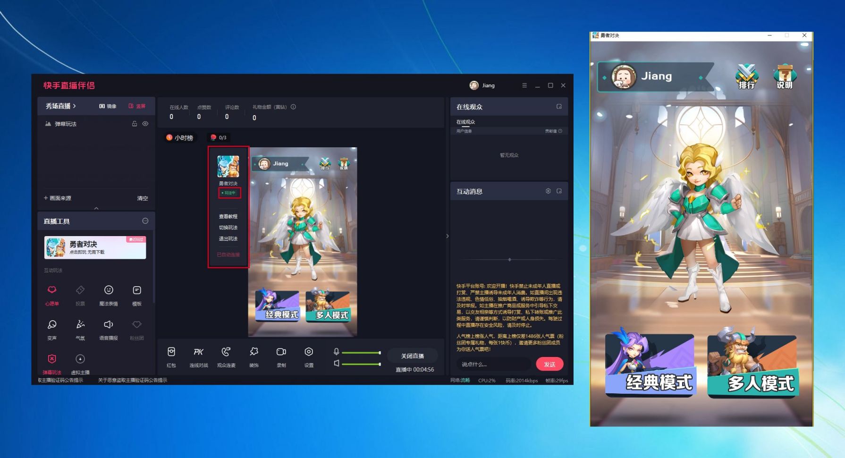Click 退出玩法 to exit gameplay

(228, 239)
